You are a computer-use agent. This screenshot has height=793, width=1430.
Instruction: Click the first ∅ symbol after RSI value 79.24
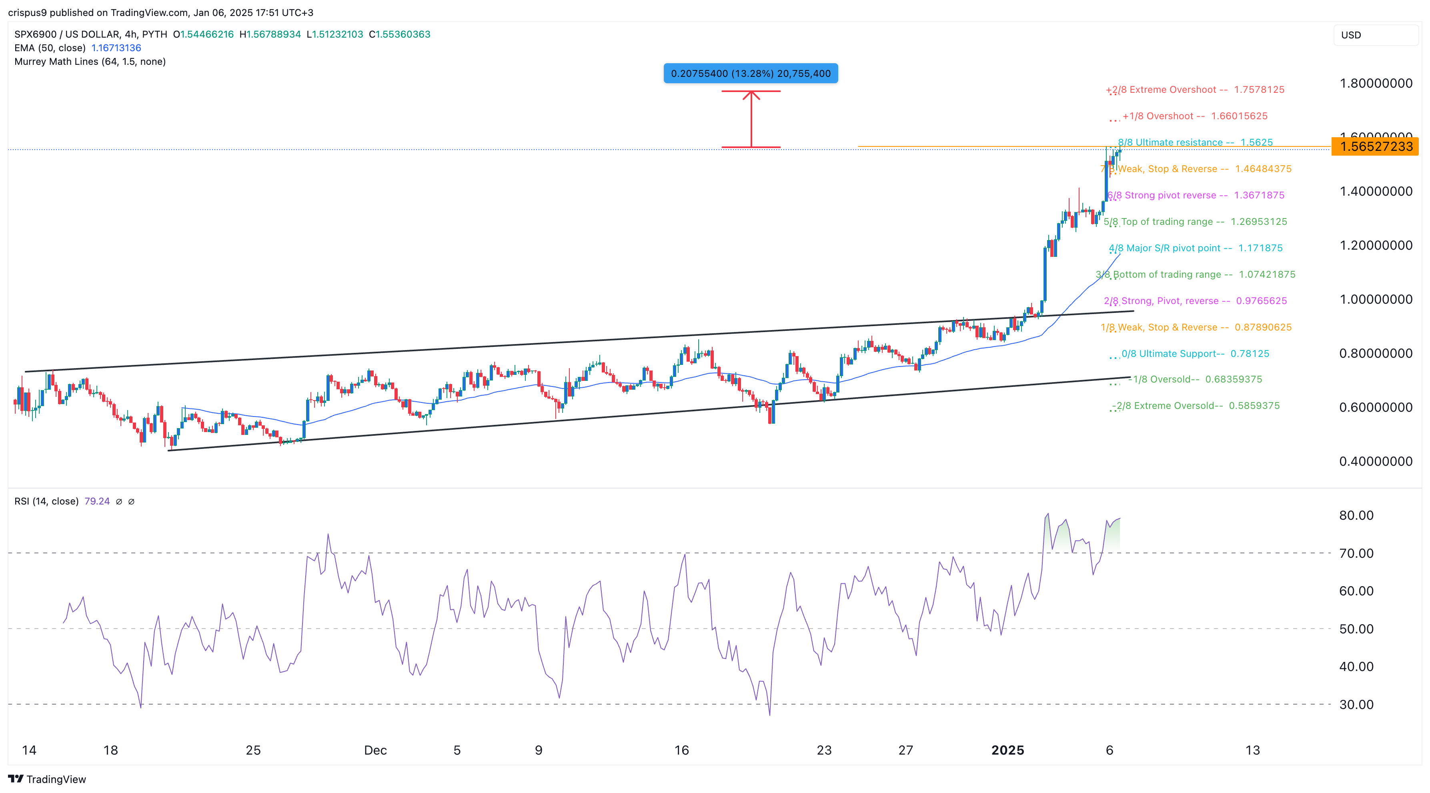[119, 502]
